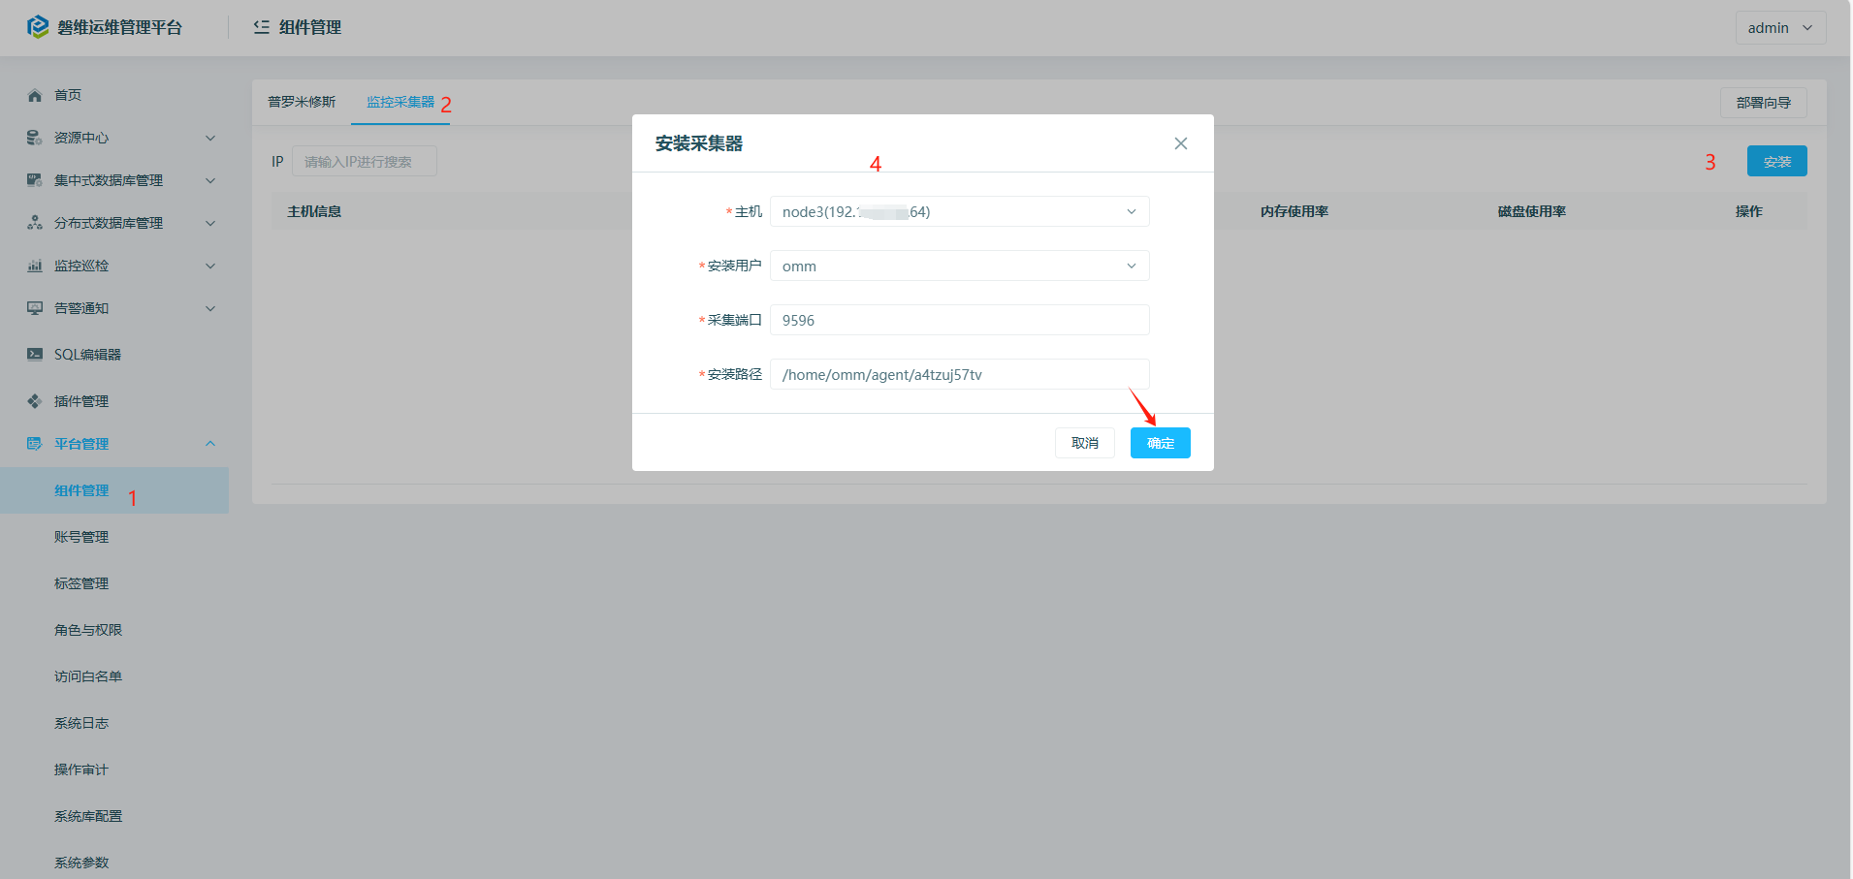
Task: Click the 内存使用率 column header
Action: [x=1294, y=211]
